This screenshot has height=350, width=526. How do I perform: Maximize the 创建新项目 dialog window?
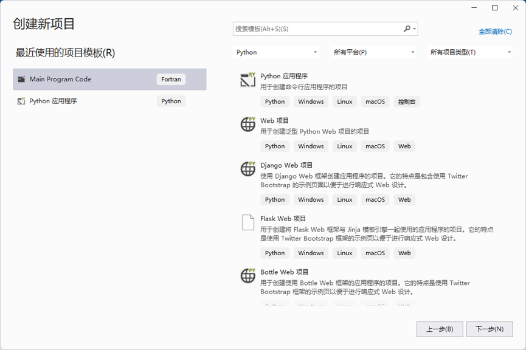[495, 8]
